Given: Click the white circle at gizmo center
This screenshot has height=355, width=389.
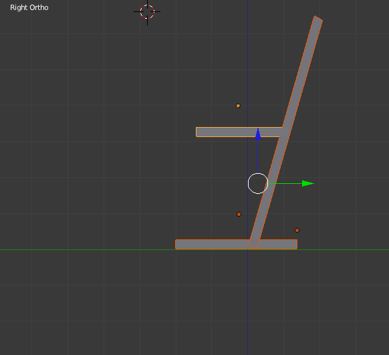Looking at the screenshot, I should tap(258, 184).
